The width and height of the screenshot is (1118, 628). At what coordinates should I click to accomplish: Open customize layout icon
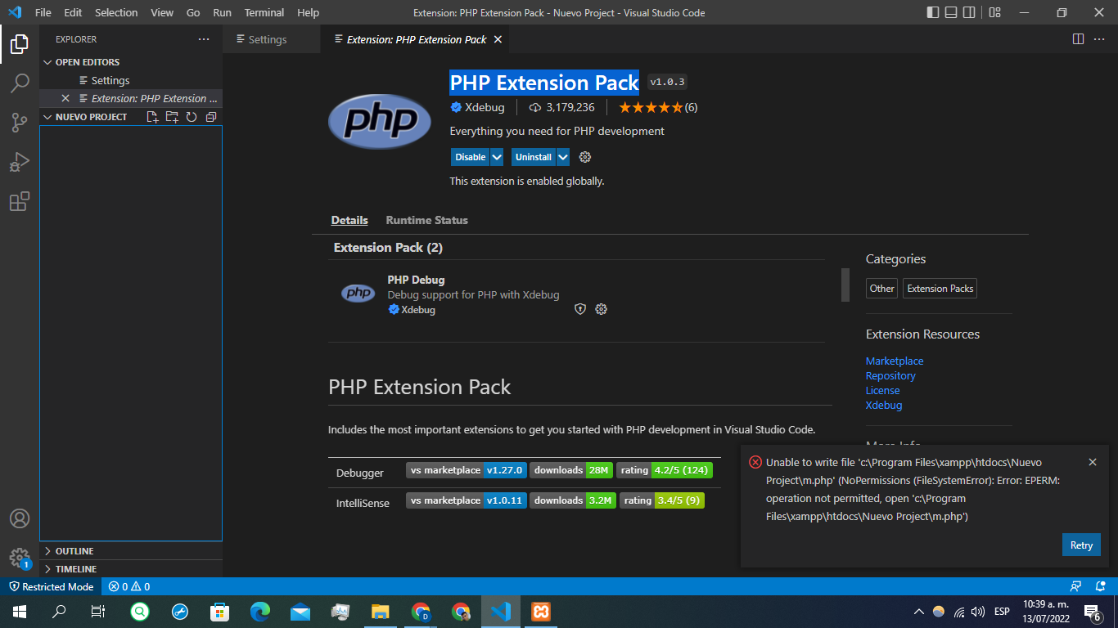coord(994,12)
